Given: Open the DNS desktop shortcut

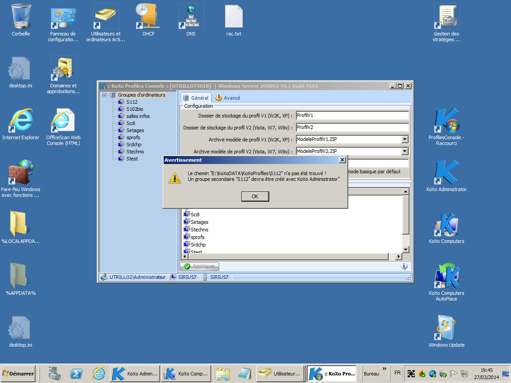Looking at the screenshot, I should pyautogui.click(x=191, y=20).
